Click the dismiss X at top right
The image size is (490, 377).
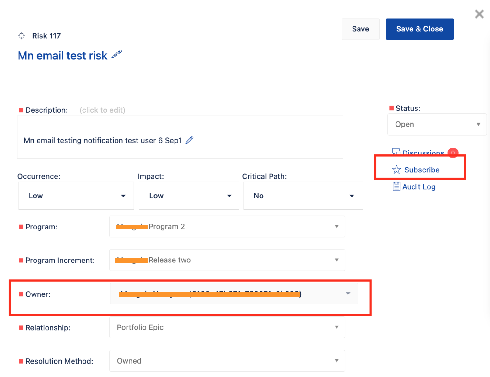point(479,14)
